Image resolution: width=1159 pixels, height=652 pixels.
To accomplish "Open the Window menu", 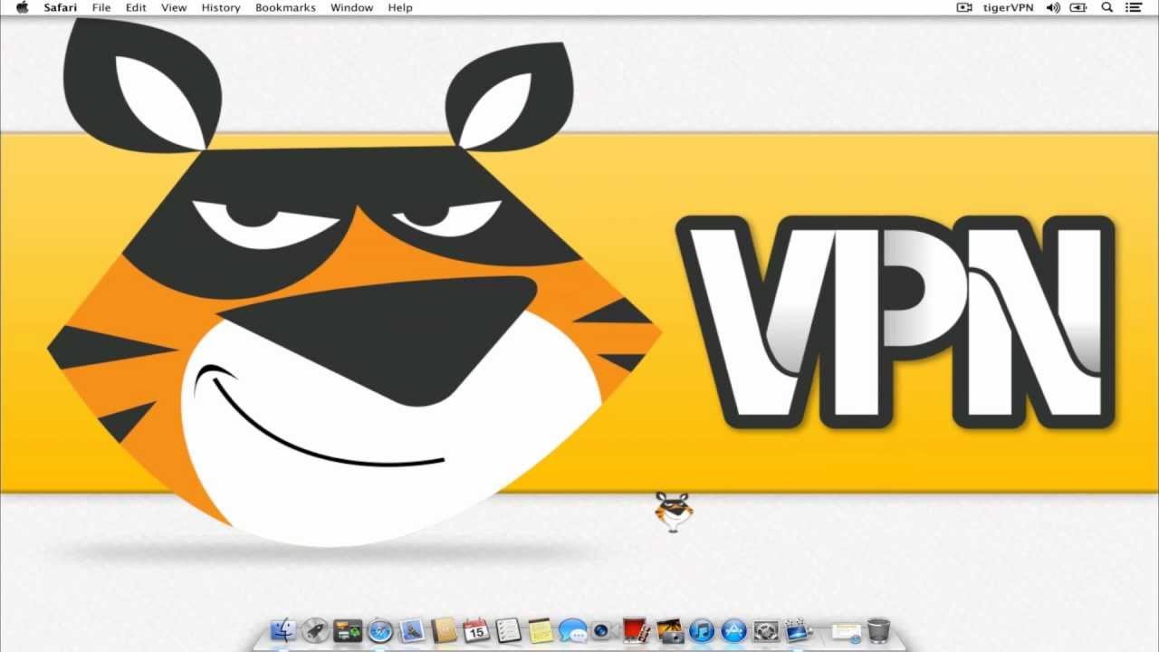I will point(352,7).
